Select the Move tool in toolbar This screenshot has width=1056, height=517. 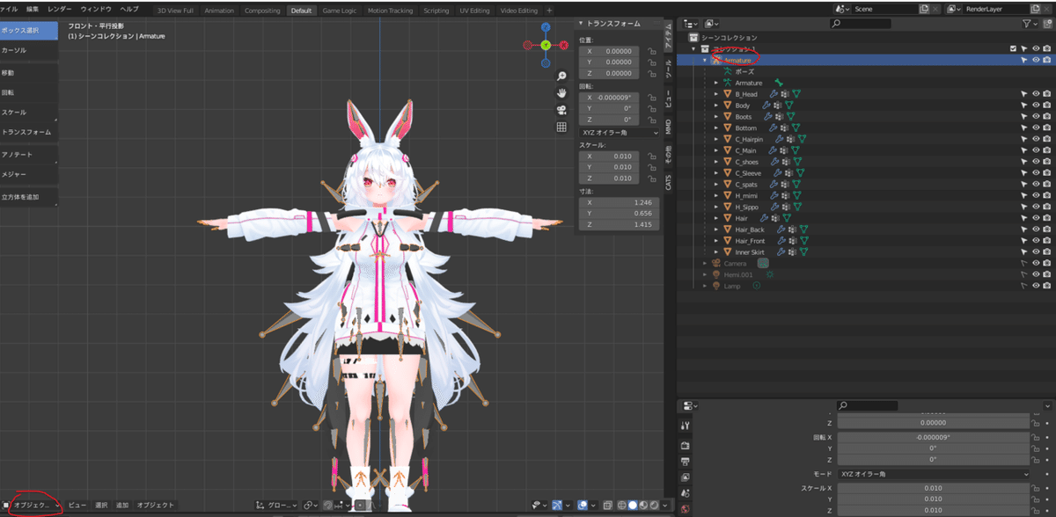29,73
